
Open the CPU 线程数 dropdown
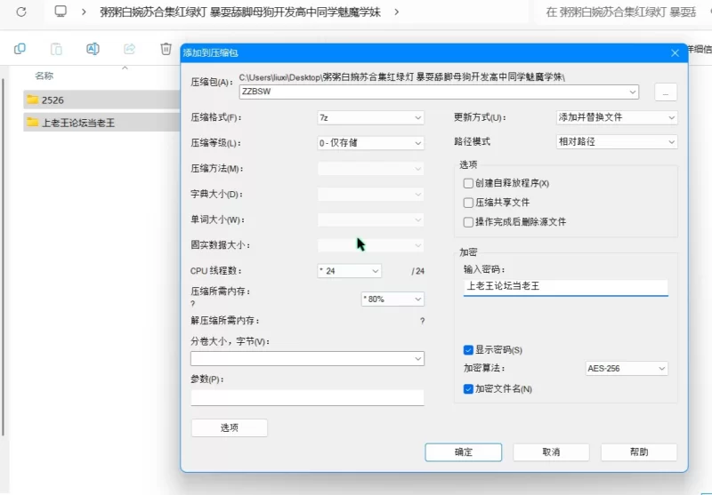point(349,271)
